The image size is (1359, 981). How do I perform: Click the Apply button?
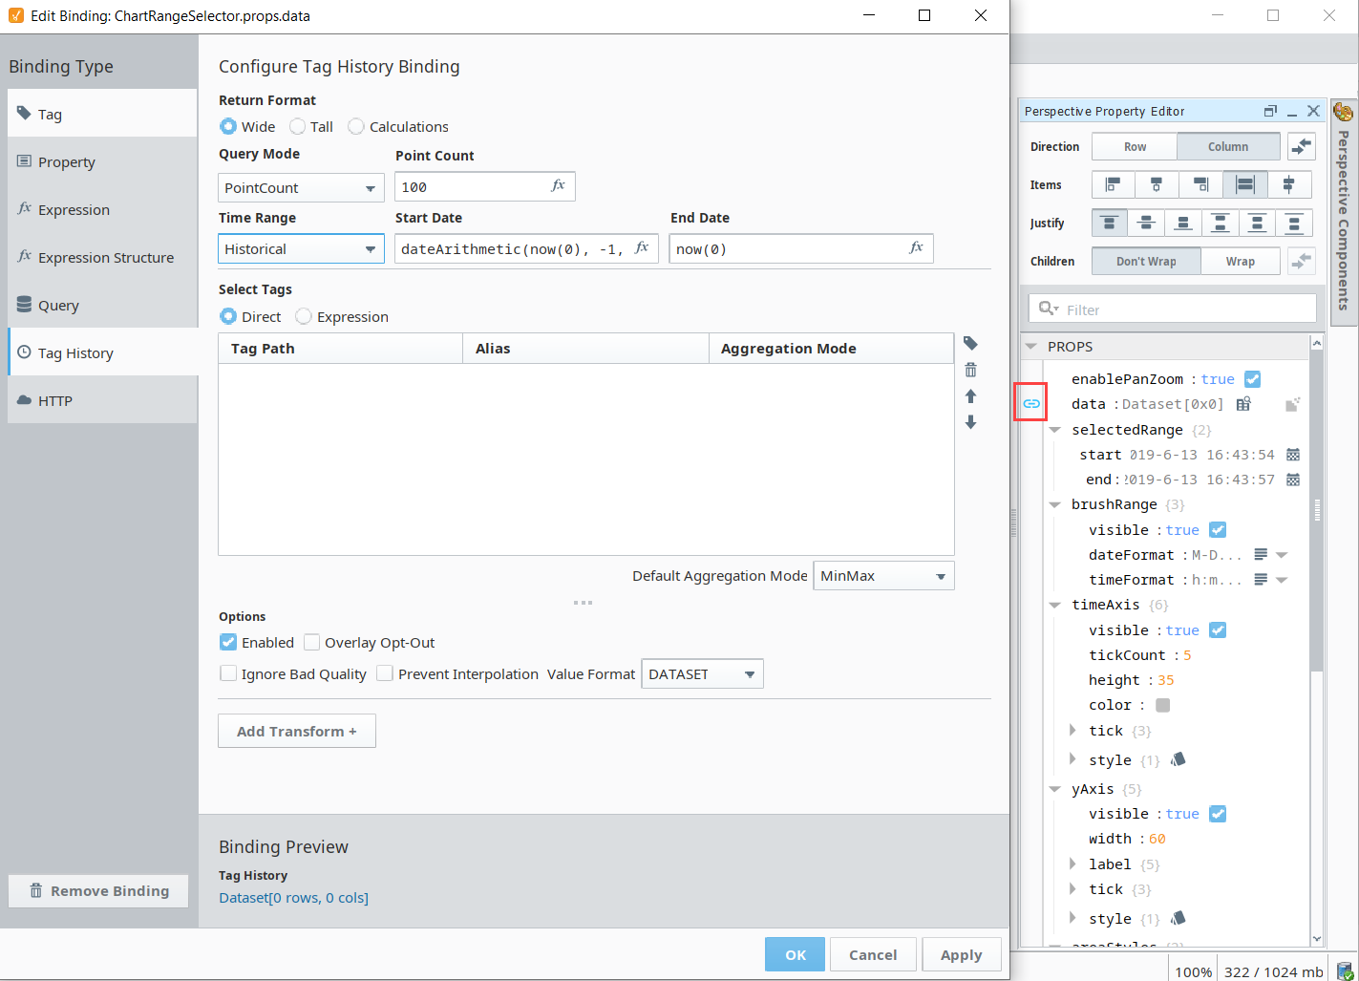961,954
